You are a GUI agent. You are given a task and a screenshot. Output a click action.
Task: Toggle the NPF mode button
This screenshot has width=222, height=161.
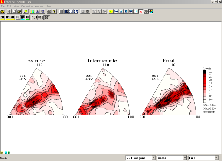pos(8,17)
